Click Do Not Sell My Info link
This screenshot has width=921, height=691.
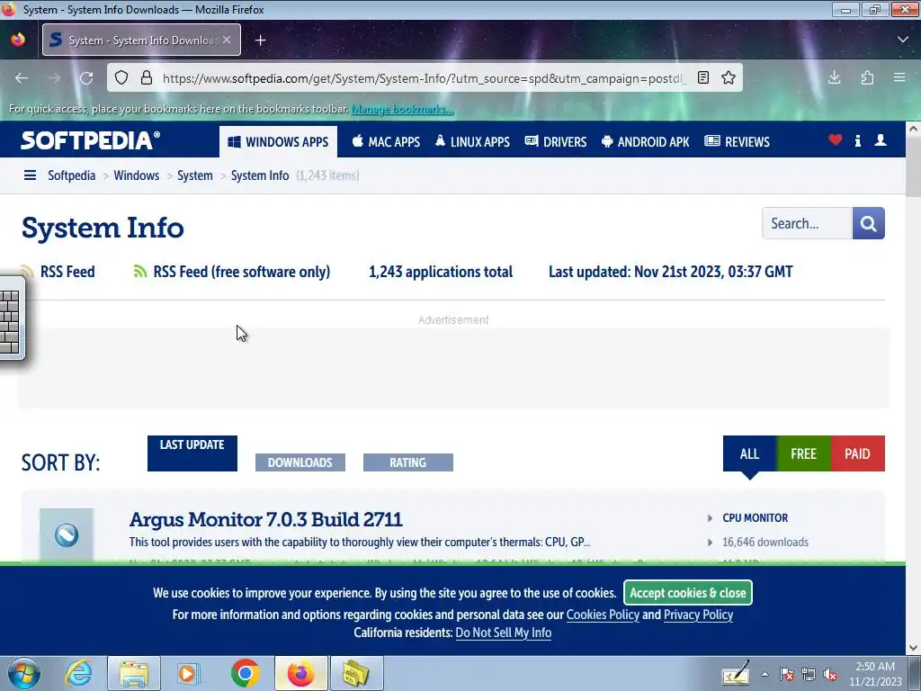(x=504, y=633)
